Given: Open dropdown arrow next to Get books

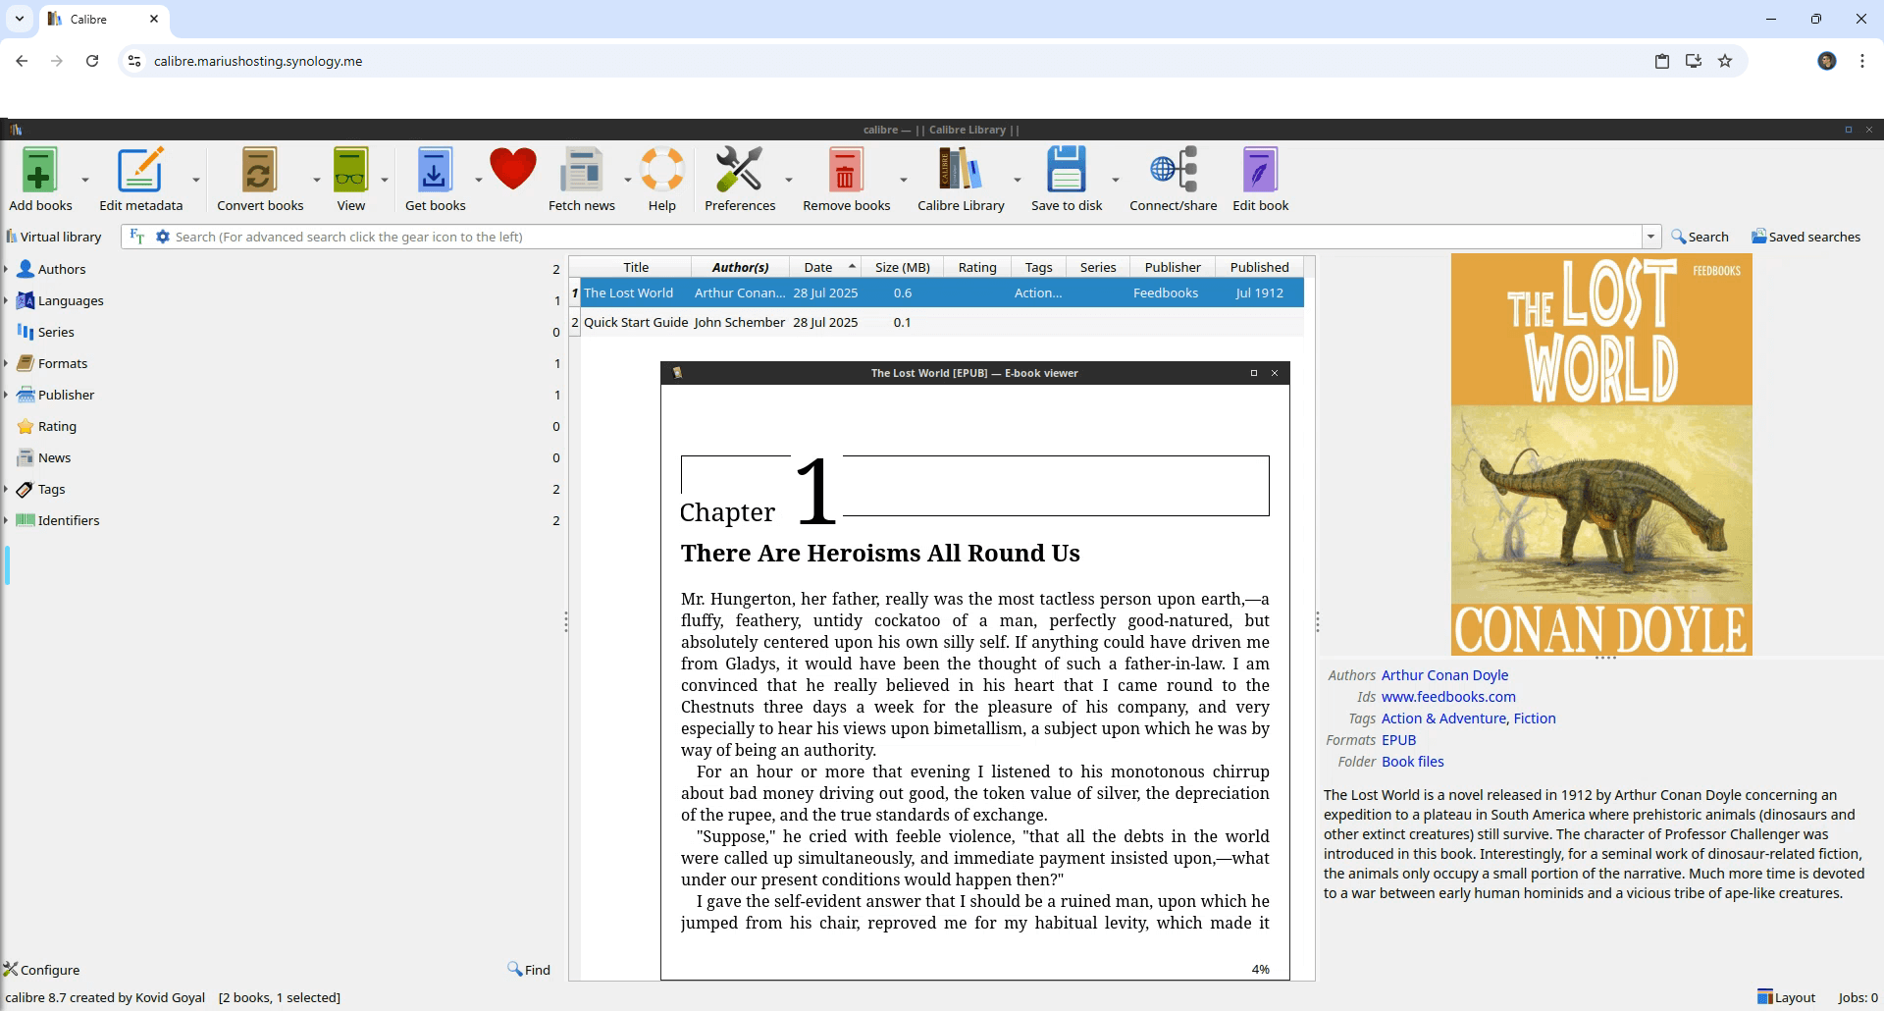Looking at the screenshot, I should coord(478,180).
